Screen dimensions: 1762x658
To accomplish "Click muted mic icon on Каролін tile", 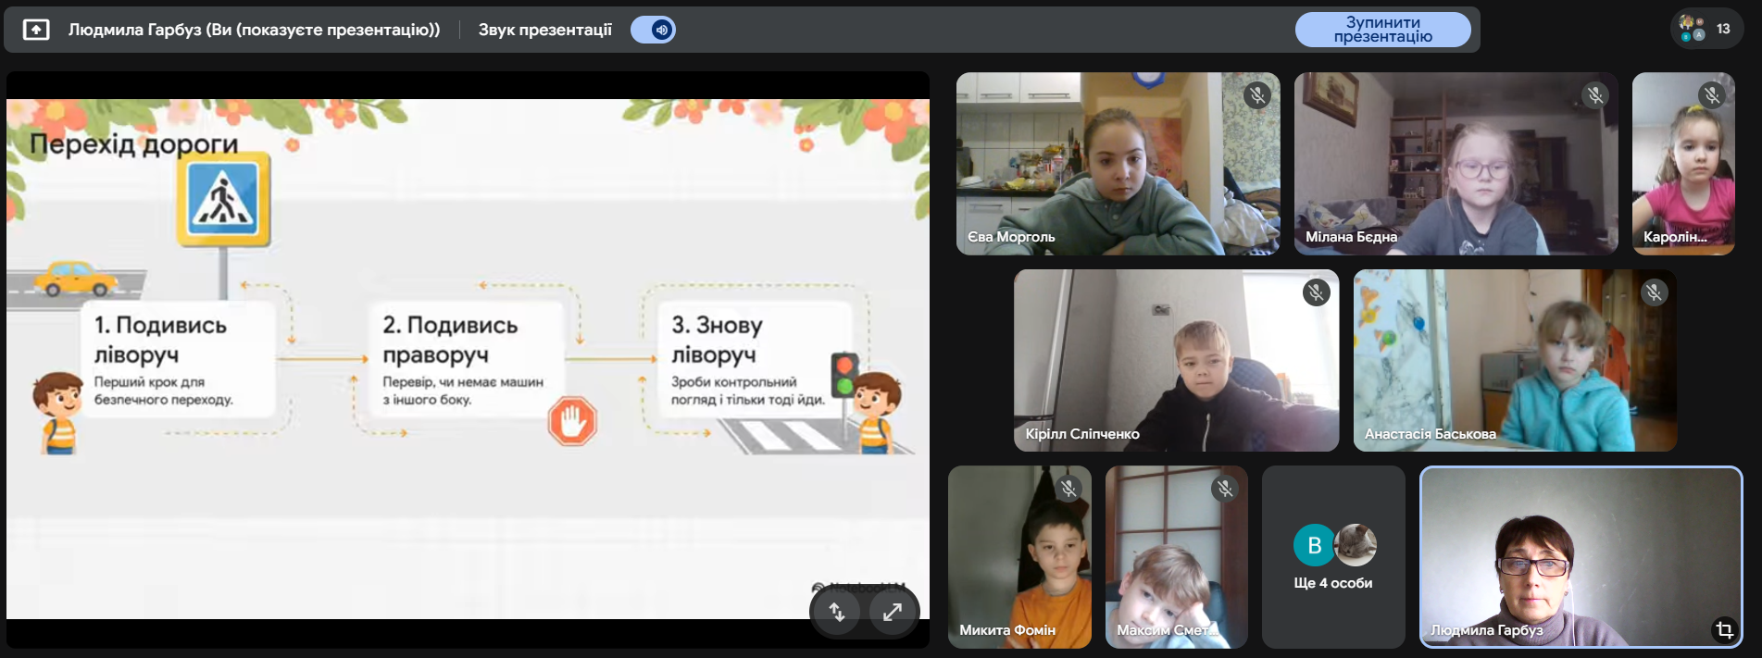I will (1711, 95).
